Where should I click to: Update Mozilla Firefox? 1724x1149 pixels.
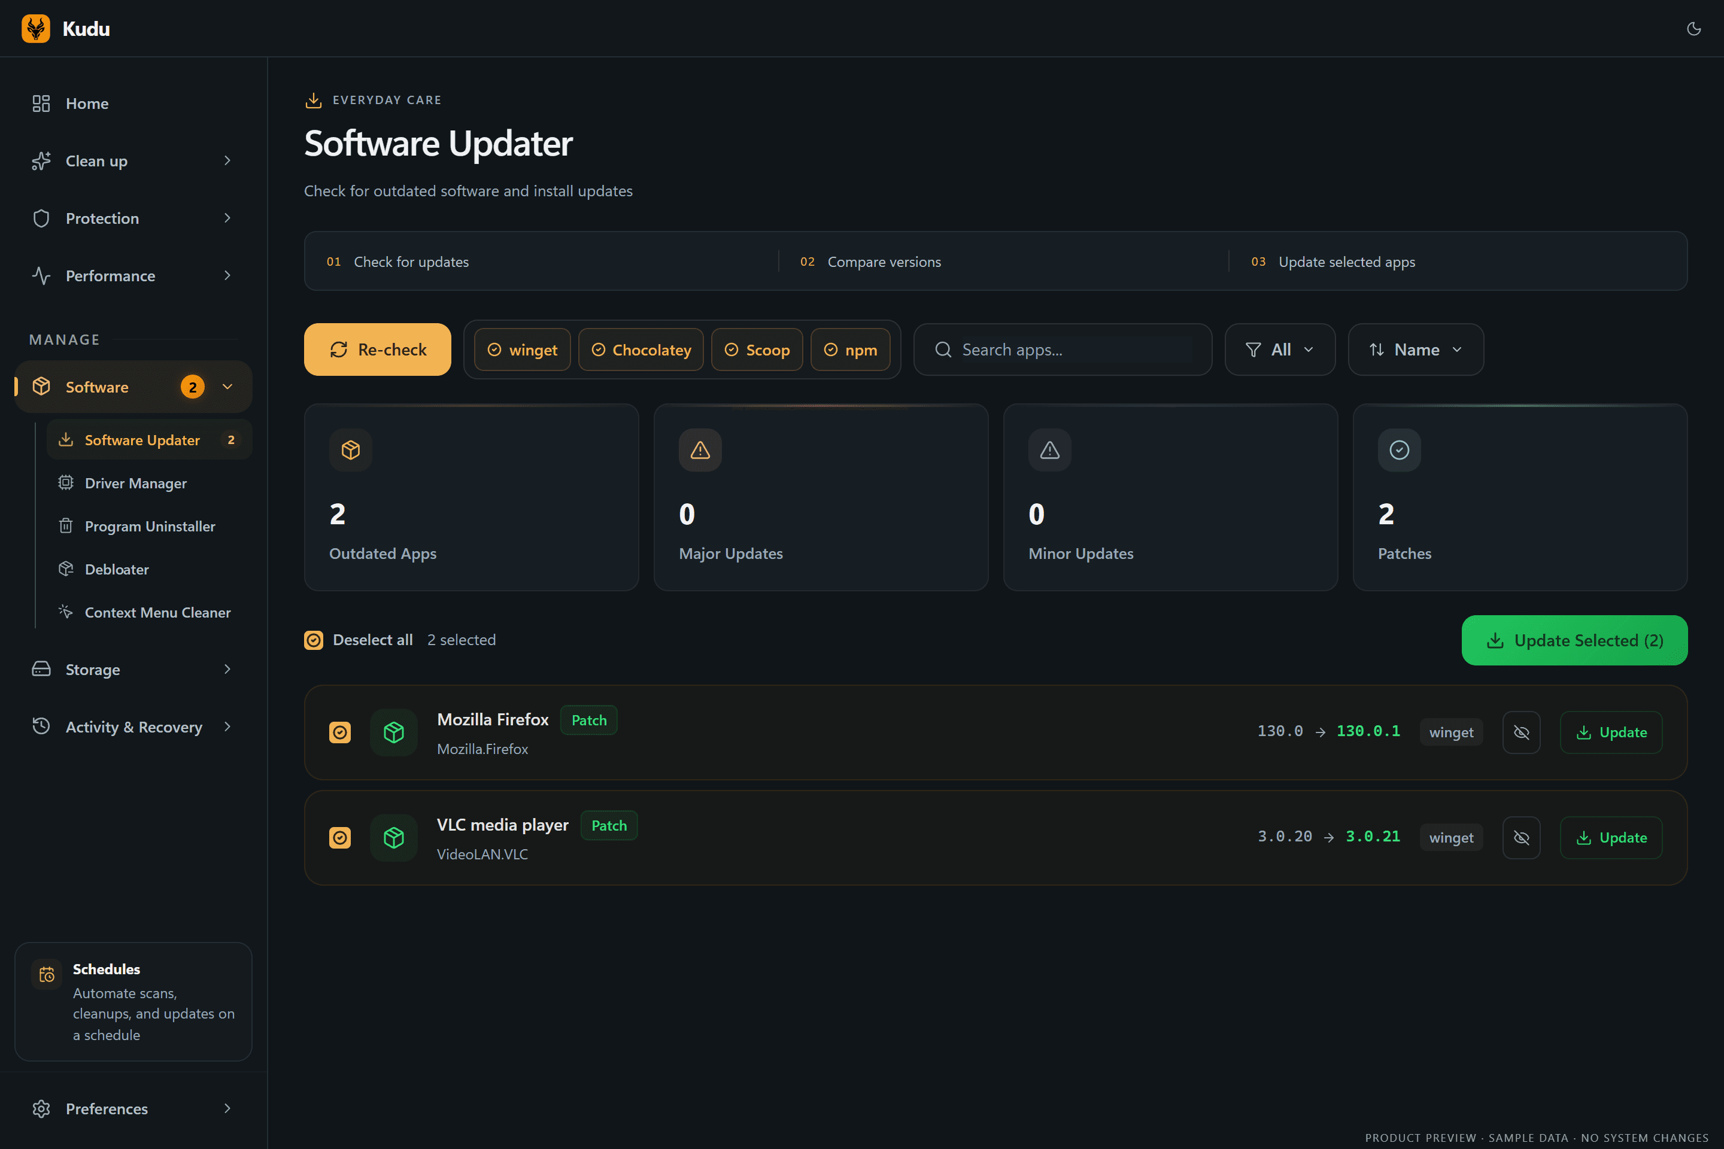(x=1611, y=732)
